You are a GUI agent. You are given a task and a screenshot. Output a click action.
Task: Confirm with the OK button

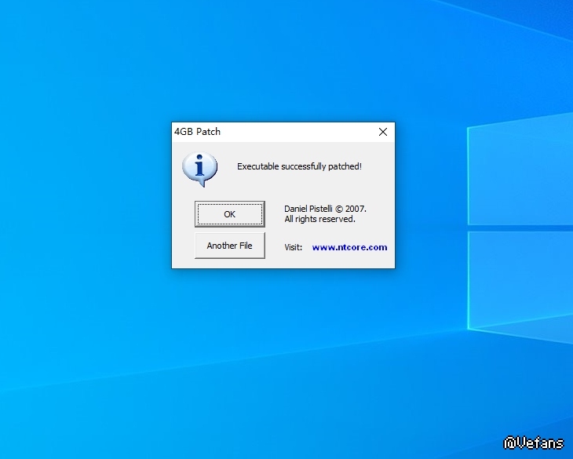click(229, 214)
